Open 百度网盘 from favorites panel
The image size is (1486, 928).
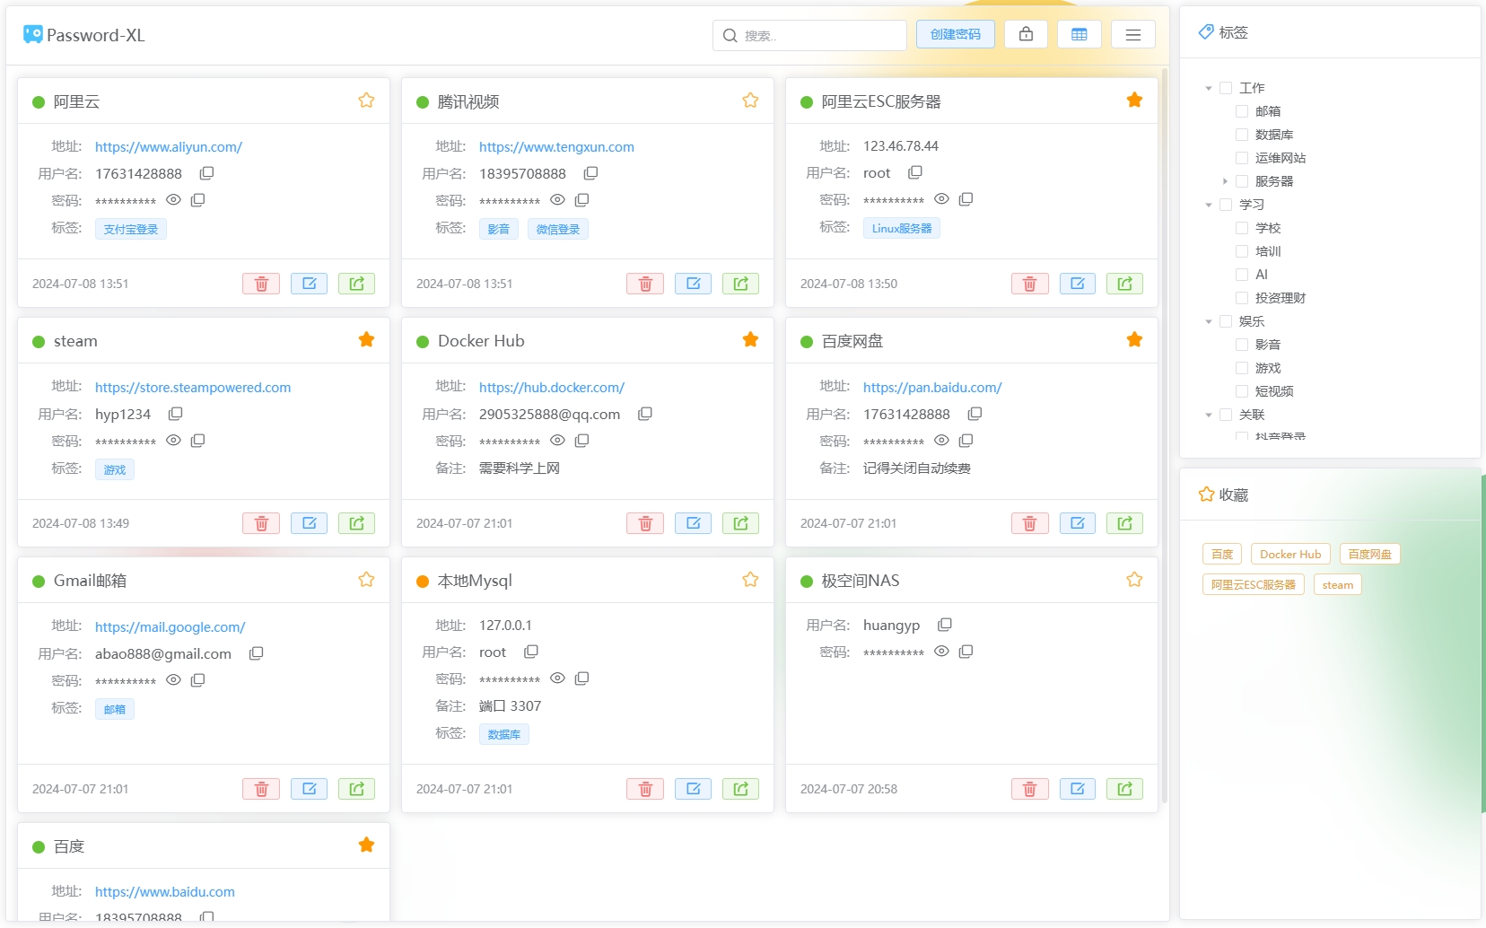pos(1370,555)
